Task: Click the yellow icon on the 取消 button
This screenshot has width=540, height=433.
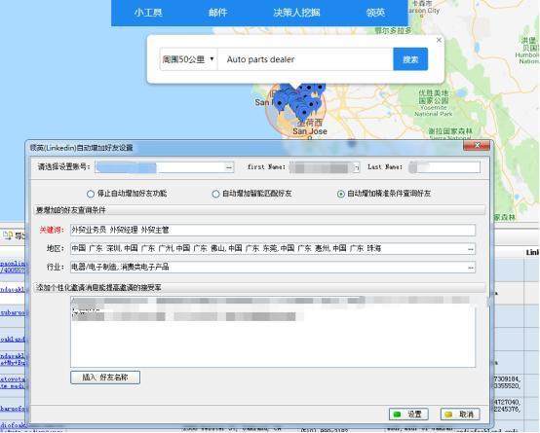Action: 448,415
